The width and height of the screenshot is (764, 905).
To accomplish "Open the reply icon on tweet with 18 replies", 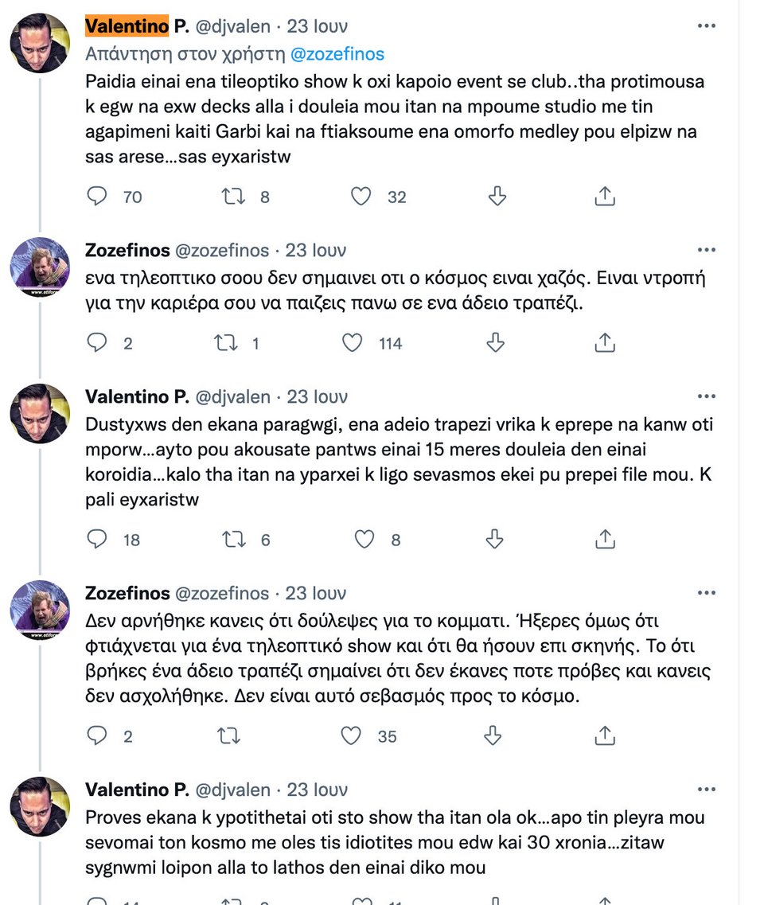I will click(x=97, y=539).
